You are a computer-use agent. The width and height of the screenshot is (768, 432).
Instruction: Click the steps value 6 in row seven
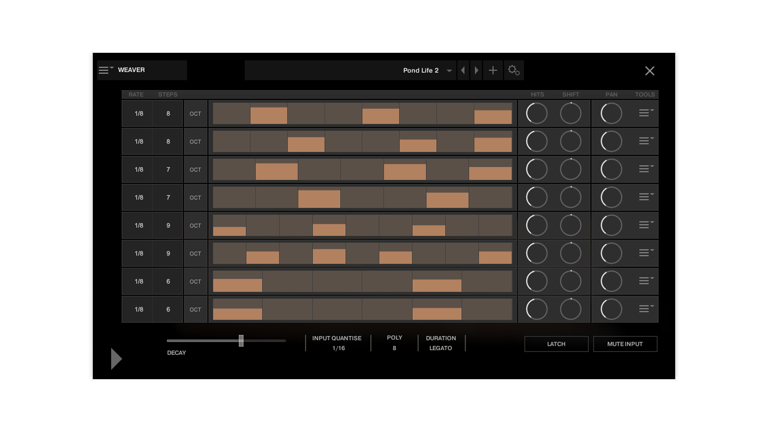[168, 282]
